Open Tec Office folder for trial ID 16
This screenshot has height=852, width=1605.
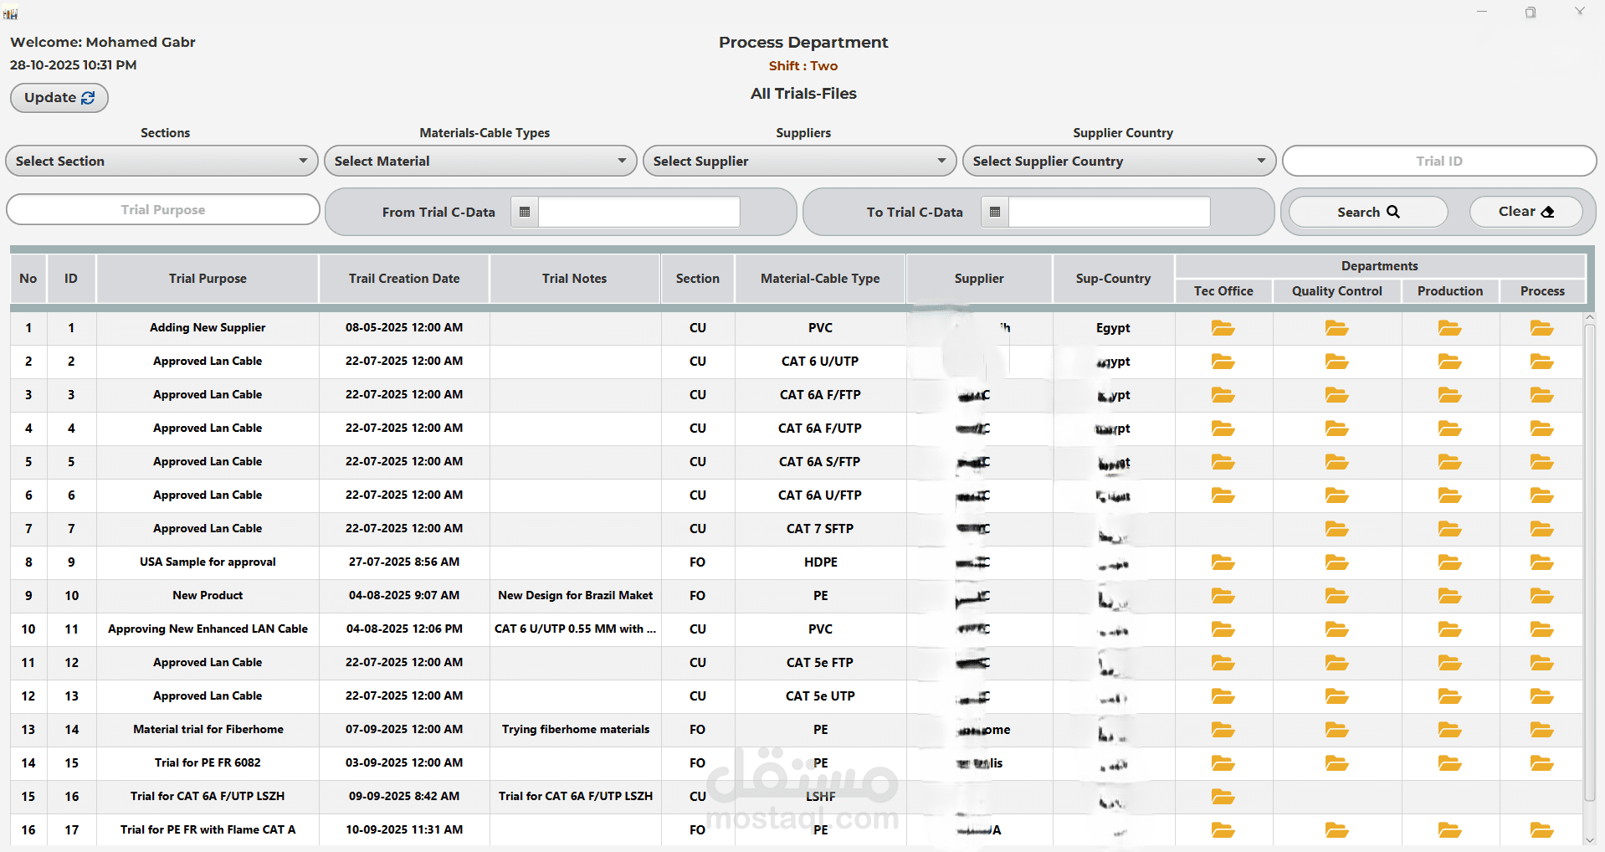point(1223,797)
